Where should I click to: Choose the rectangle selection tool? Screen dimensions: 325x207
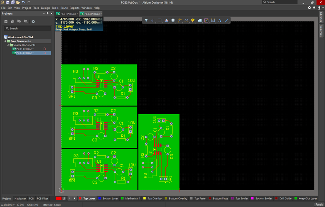point(159,20)
